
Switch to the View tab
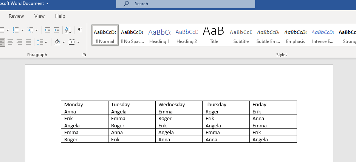(39, 16)
